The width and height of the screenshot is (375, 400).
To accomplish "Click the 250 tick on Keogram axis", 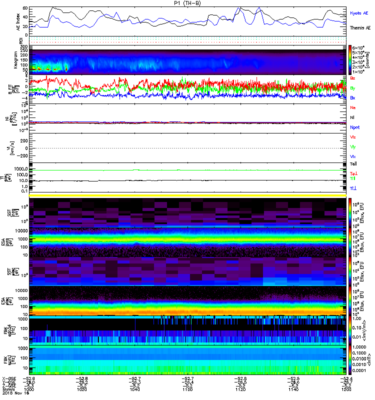I will pos(24,51).
